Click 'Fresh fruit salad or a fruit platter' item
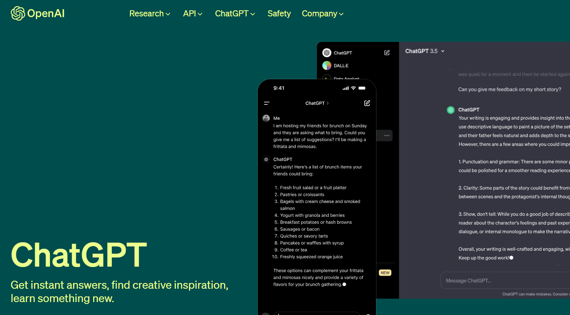570x315 pixels. coord(313,187)
